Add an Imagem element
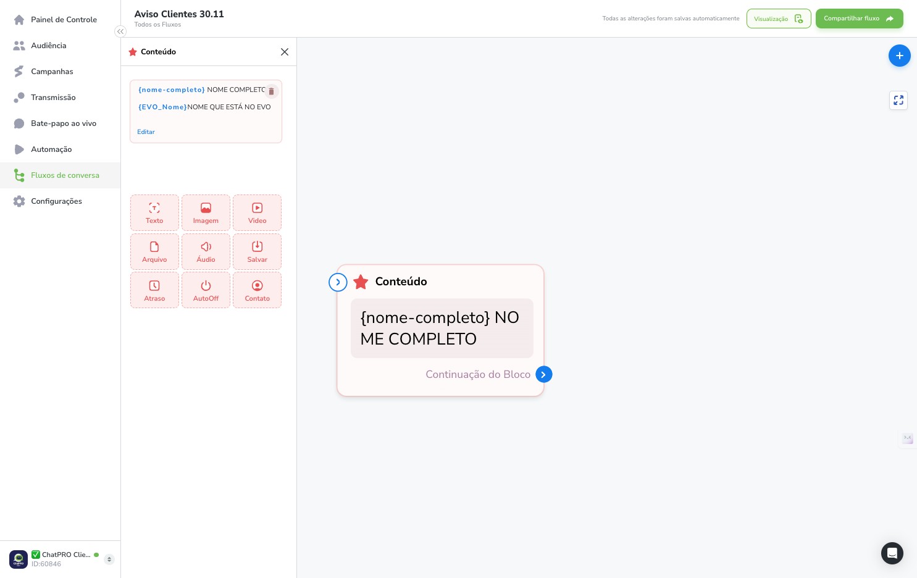This screenshot has height=578, width=917. (206, 213)
